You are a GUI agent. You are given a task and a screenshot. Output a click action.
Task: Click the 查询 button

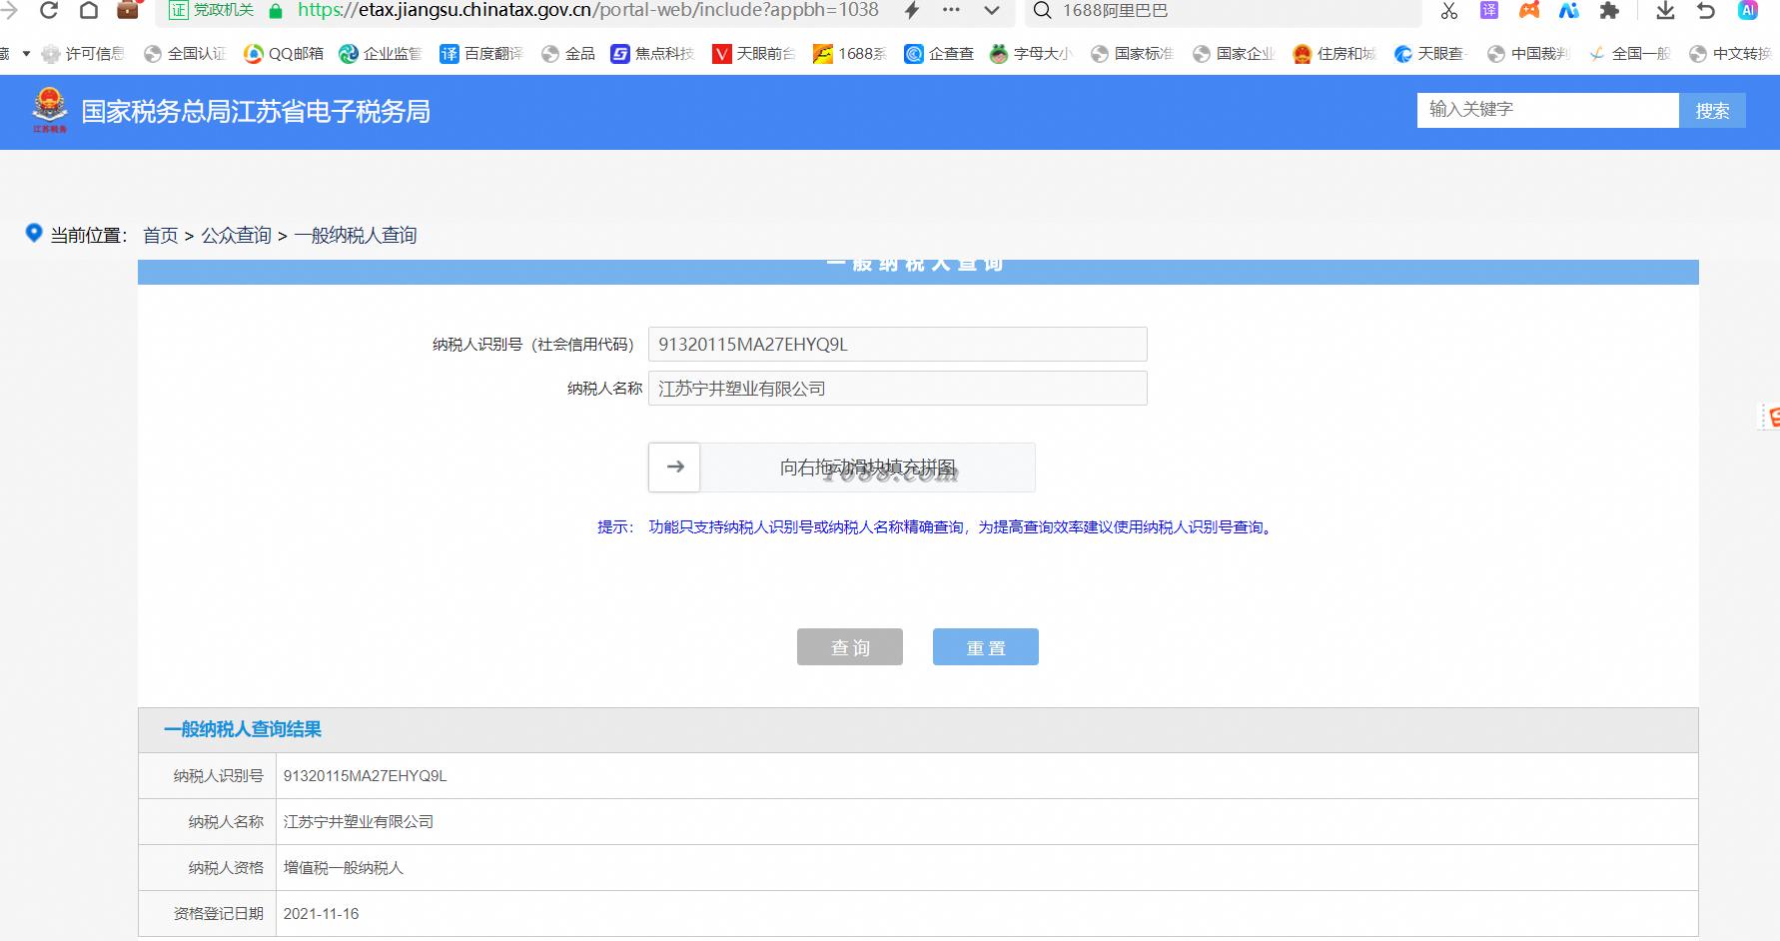click(x=850, y=646)
